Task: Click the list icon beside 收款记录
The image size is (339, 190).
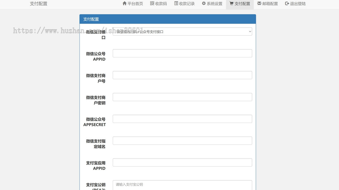Action: 176,3
